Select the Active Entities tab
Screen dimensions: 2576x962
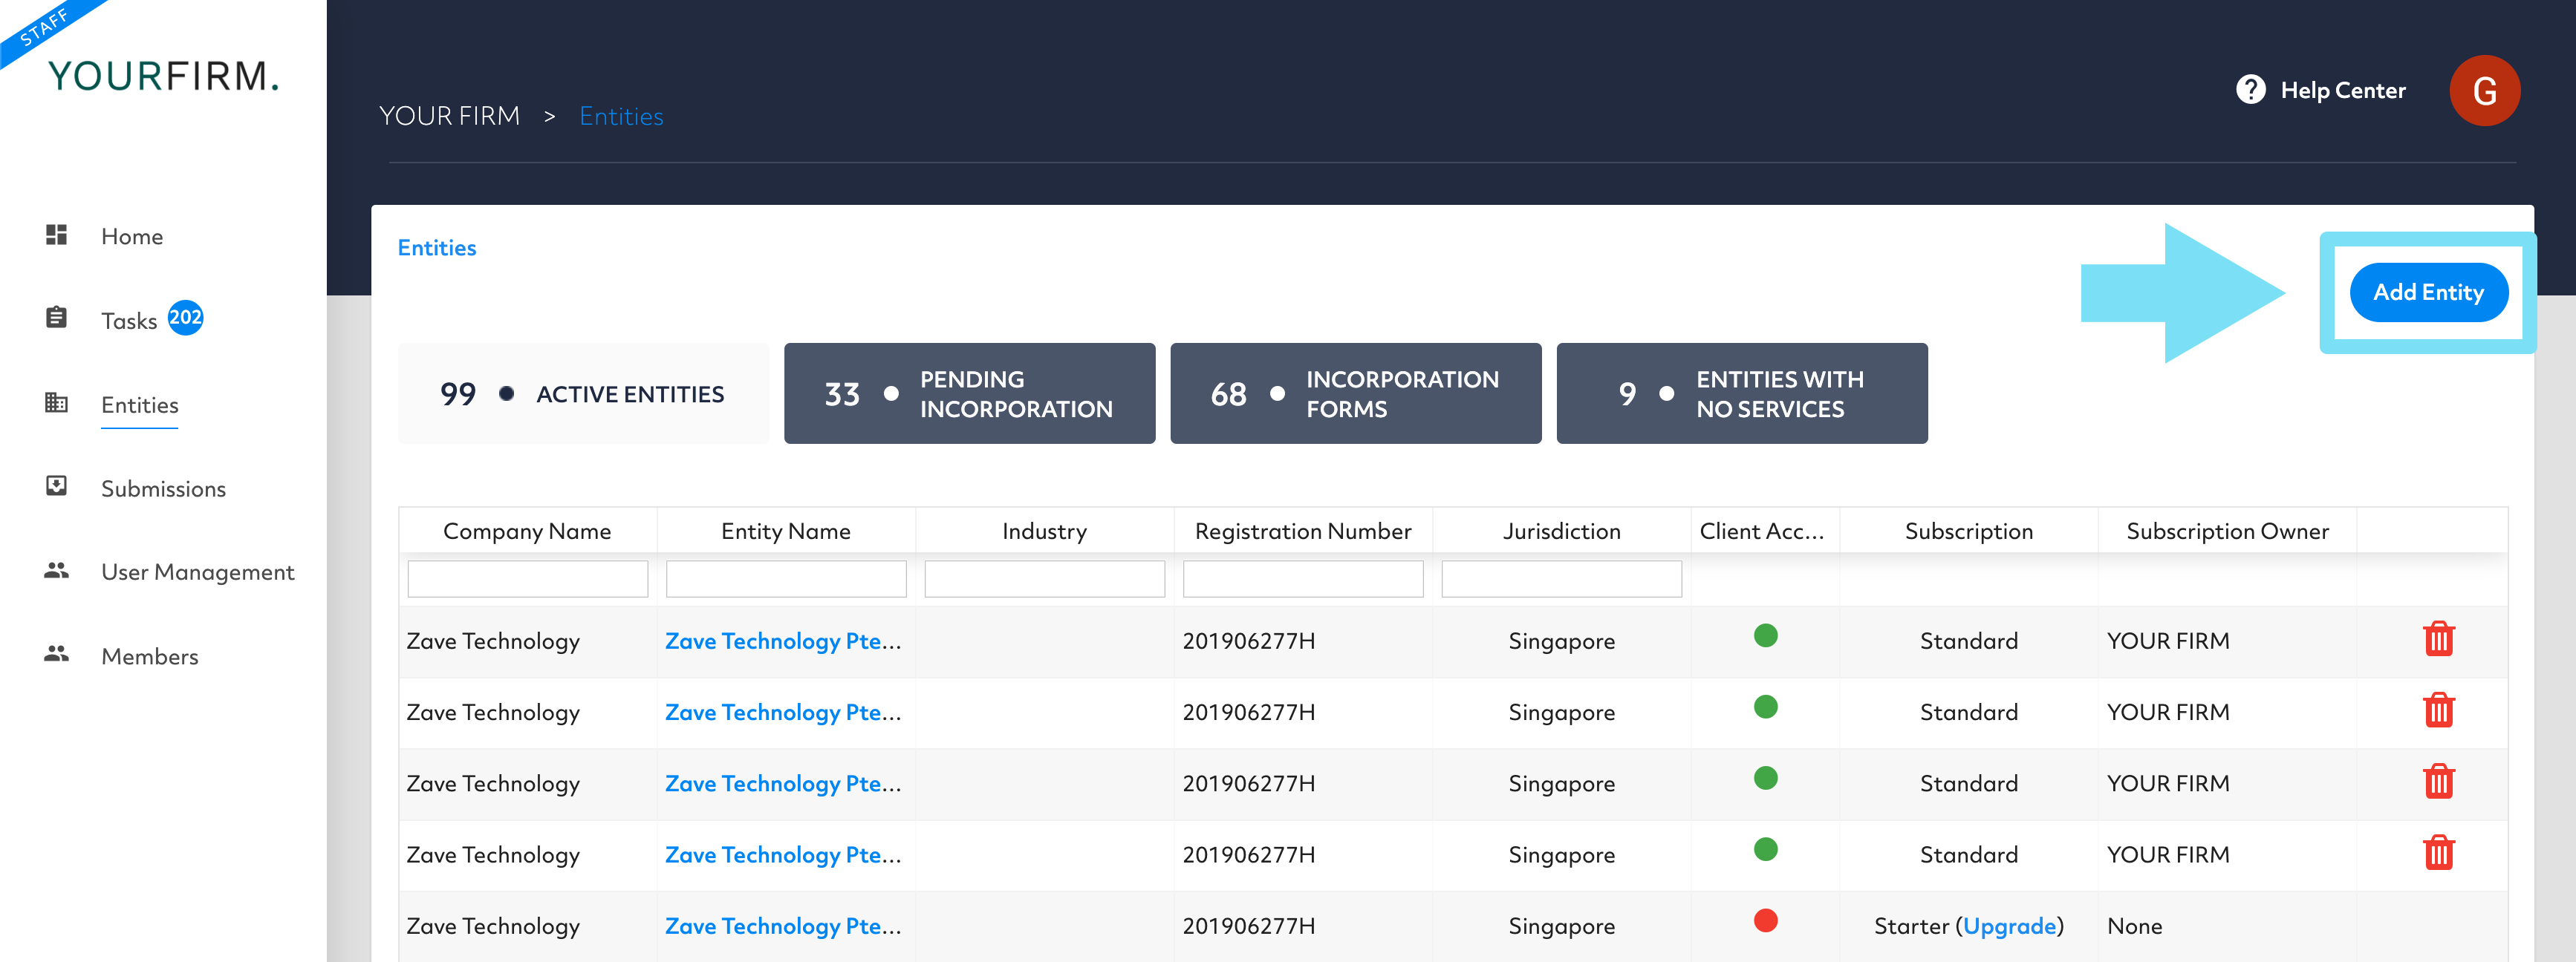coord(583,393)
